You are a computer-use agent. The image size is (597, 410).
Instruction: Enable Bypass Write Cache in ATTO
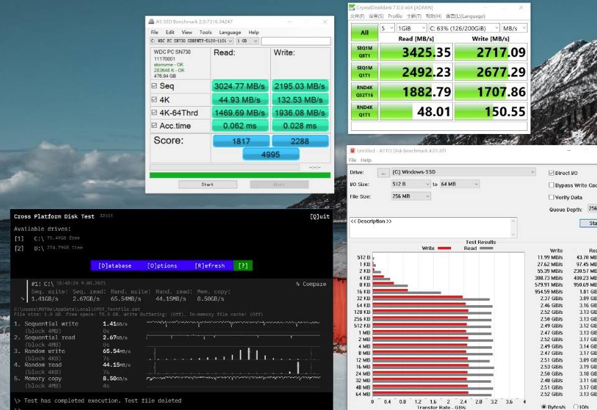click(551, 185)
